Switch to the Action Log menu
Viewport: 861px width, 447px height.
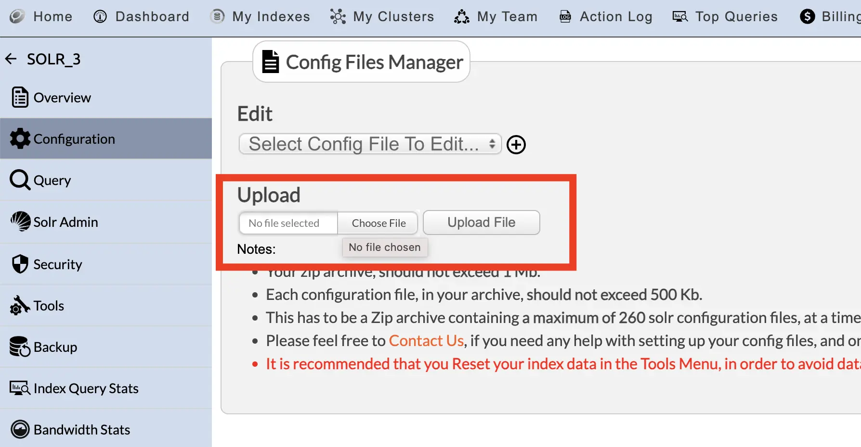point(605,16)
